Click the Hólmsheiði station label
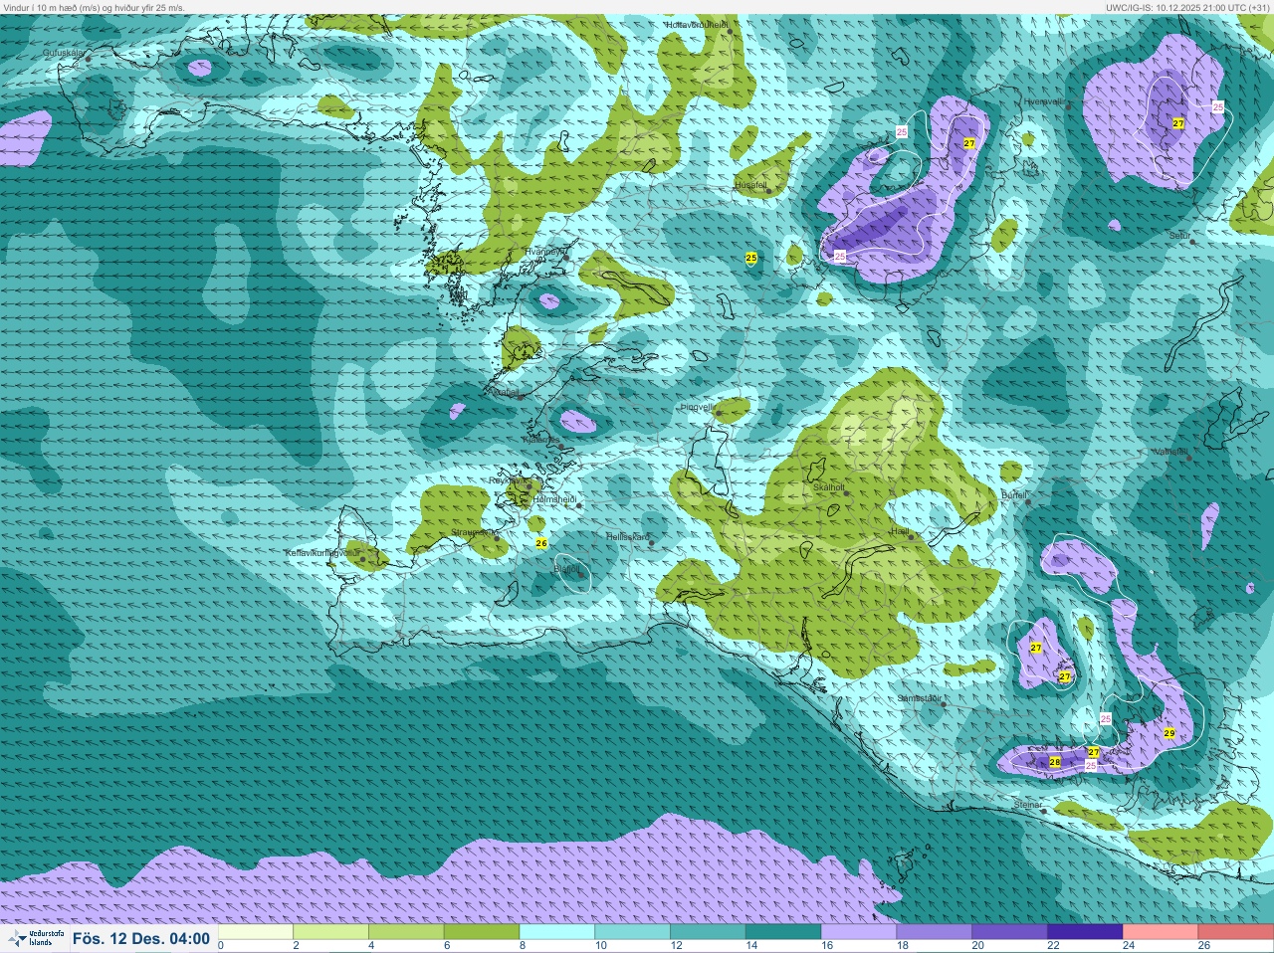 point(555,499)
